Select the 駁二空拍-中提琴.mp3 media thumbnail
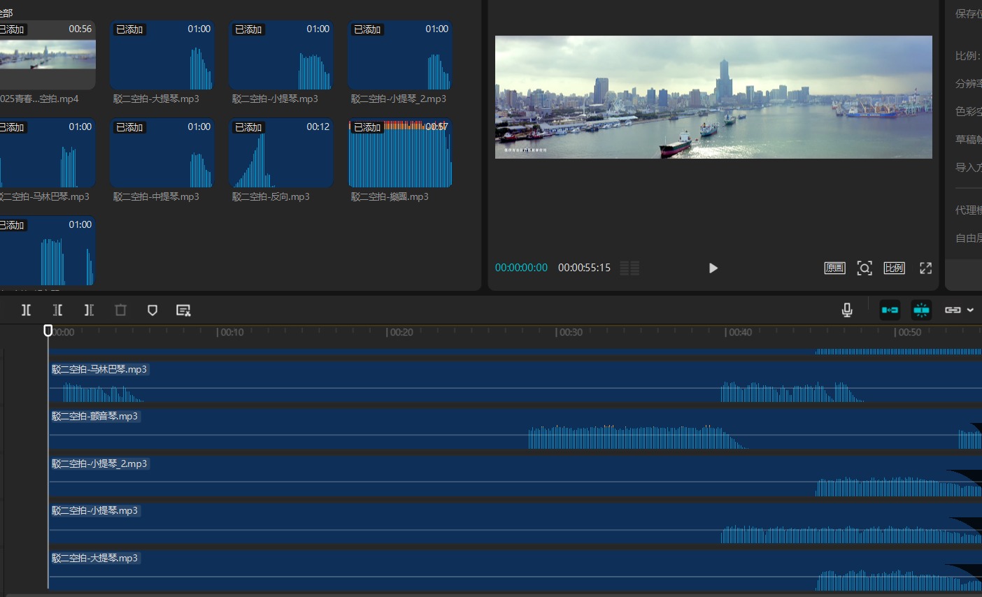The height and width of the screenshot is (597, 982). [x=162, y=153]
